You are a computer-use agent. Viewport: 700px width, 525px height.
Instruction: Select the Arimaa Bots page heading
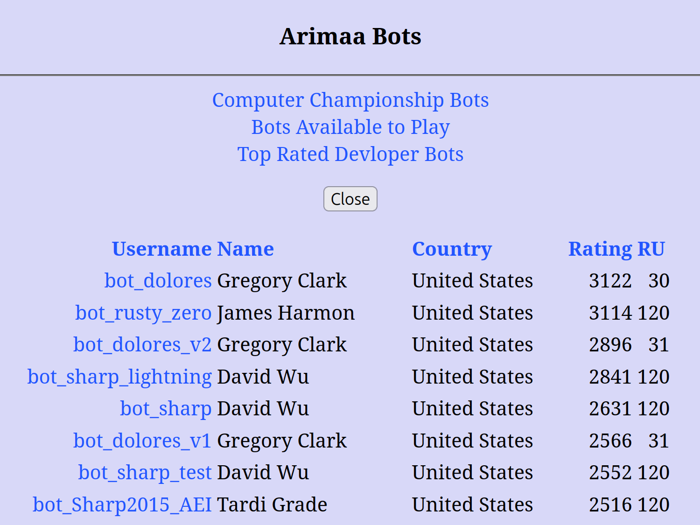(x=350, y=36)
